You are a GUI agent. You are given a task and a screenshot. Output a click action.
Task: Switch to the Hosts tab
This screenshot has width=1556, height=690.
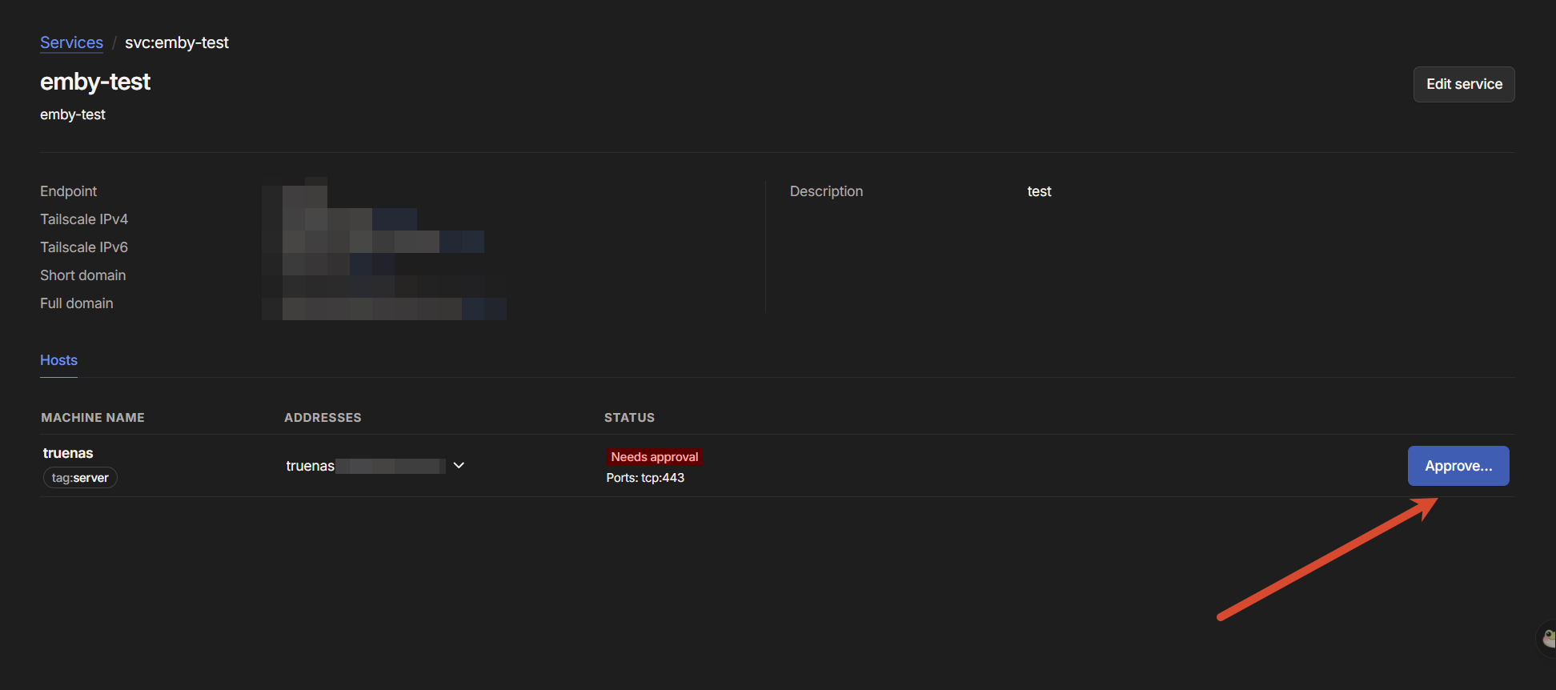58,360
